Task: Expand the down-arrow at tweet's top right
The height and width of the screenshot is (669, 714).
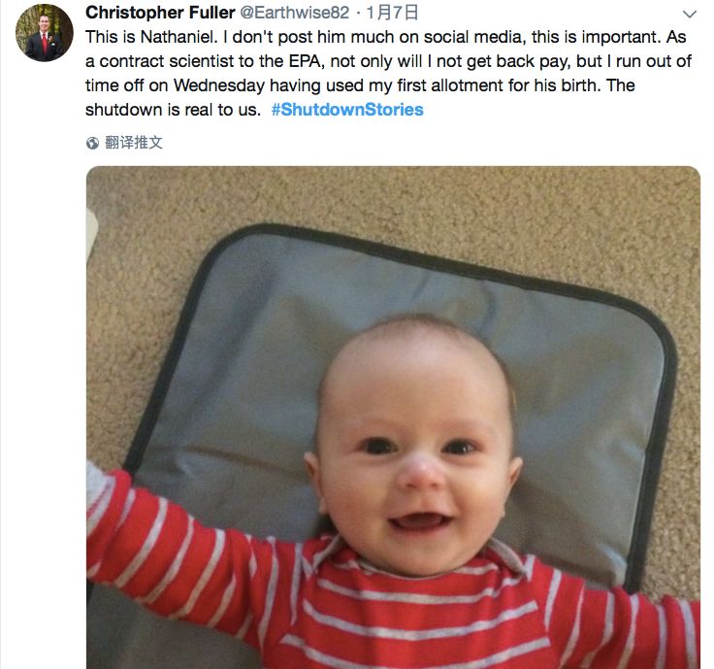Action: pos(690,15)
